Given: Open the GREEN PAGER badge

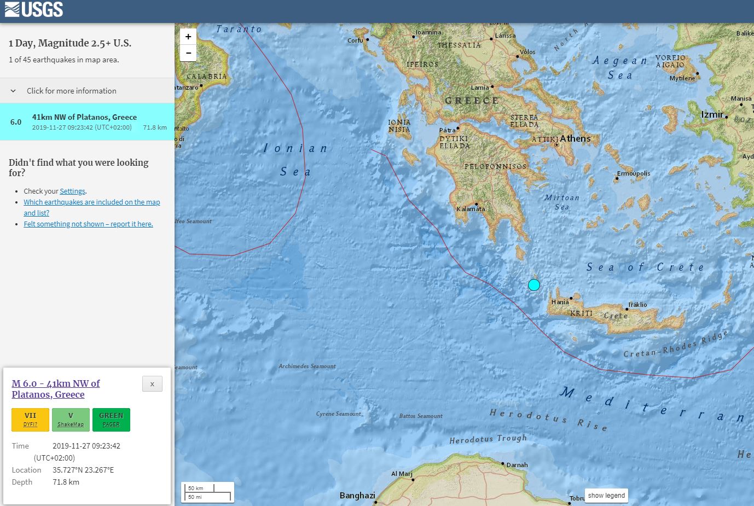Looking at the screenshot, I should (x=111, y=420).
